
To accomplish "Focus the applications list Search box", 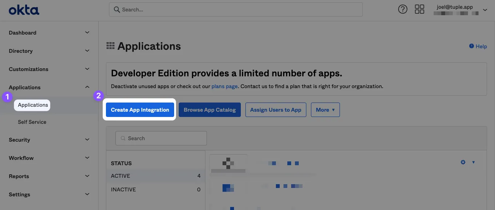I will (161, 138).
